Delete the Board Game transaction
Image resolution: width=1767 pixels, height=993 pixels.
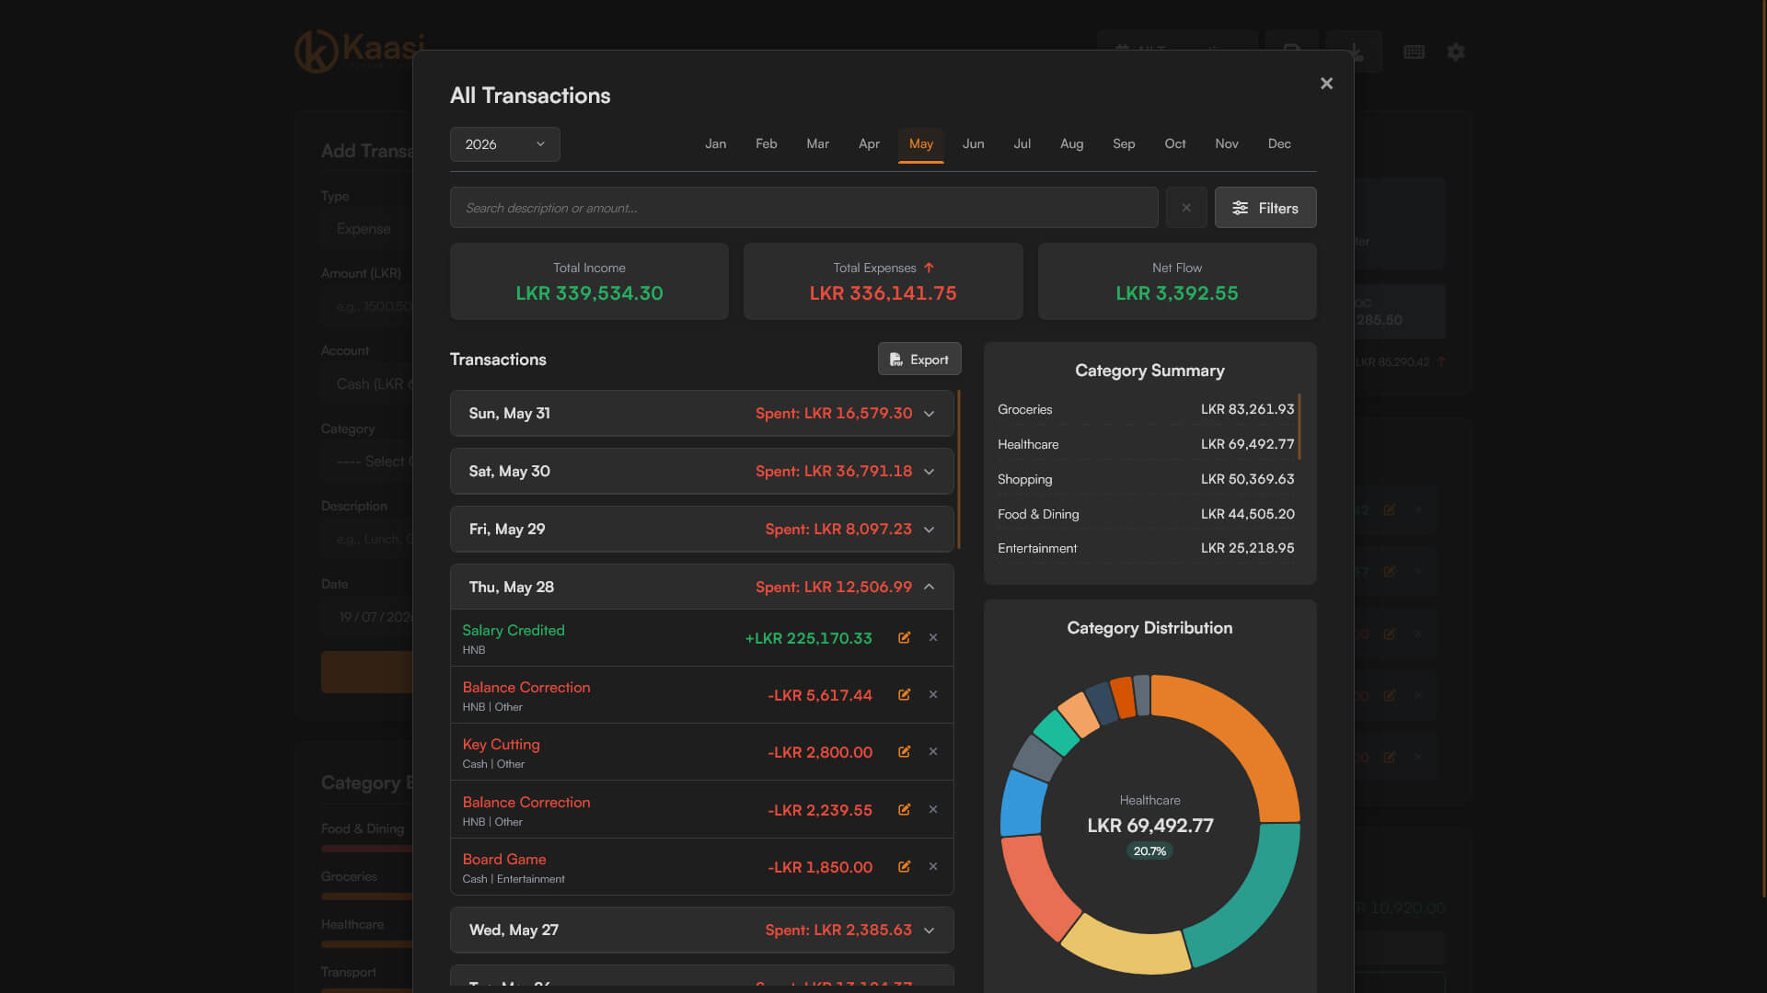(x=932, y=867)
